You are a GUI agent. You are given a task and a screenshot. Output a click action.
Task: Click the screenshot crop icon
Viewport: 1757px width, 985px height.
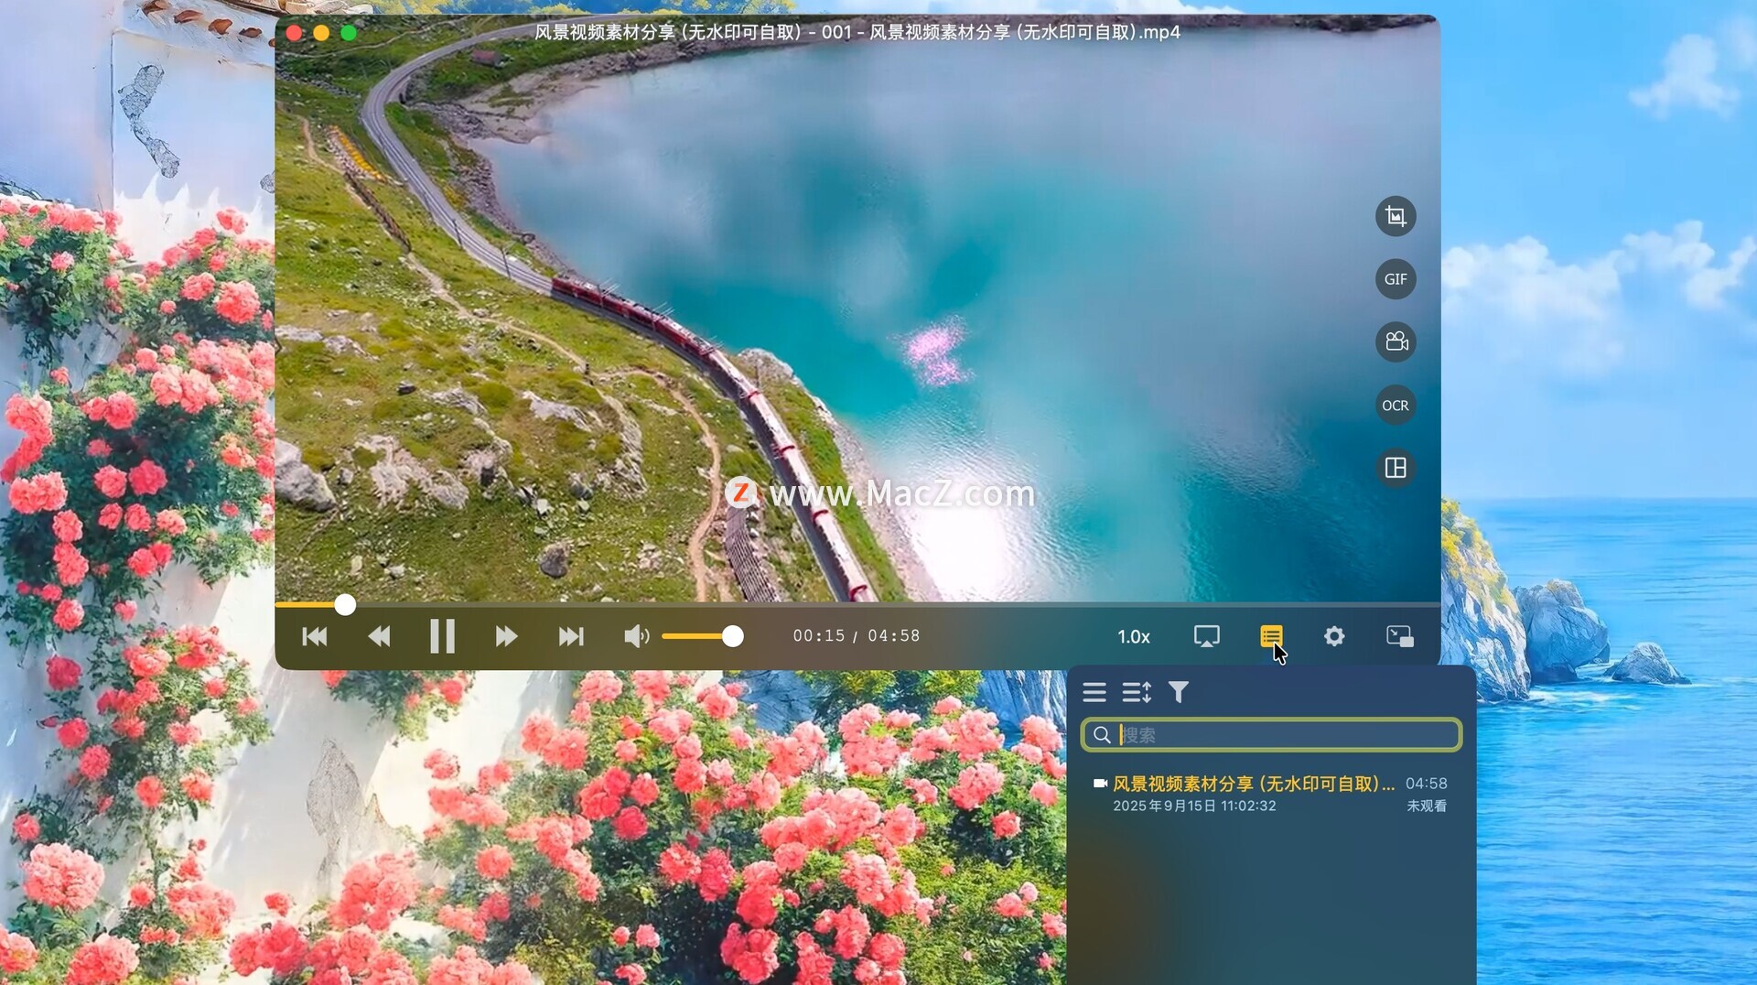coord(1395,217)
